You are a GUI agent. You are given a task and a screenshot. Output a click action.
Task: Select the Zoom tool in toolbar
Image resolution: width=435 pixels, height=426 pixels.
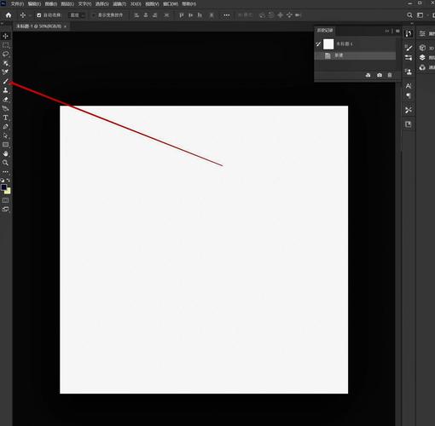[5, 163]
